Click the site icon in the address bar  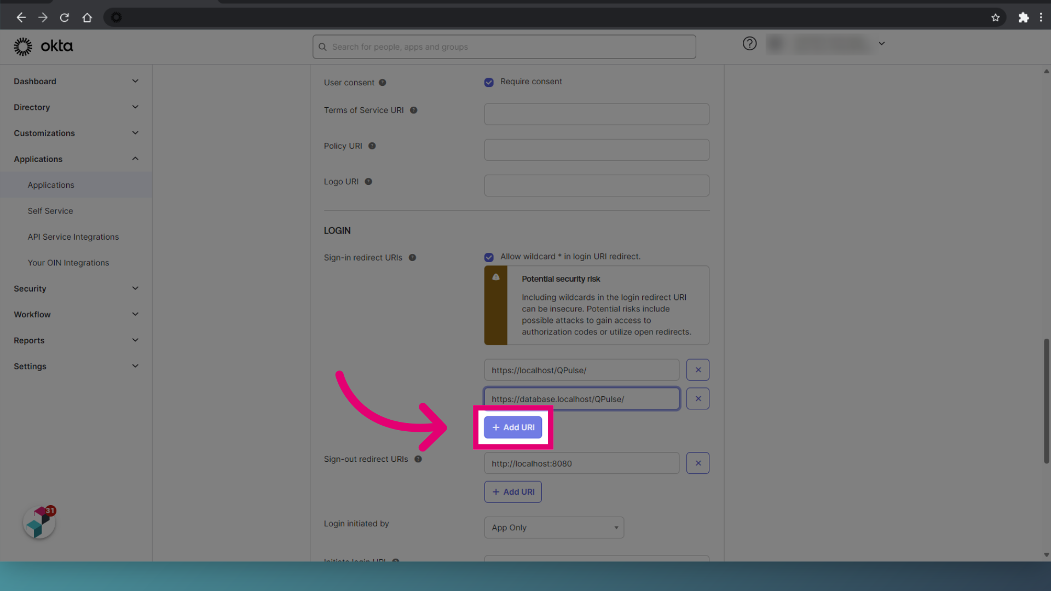[116, 18]
